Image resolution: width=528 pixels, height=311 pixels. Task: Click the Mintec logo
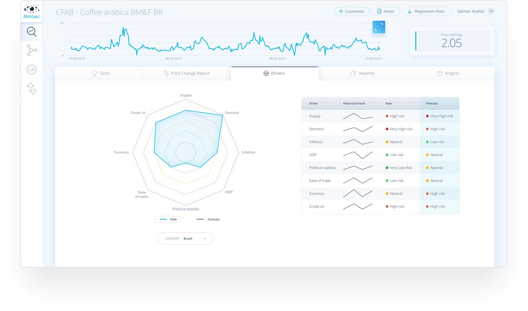(x=31, y=11)
